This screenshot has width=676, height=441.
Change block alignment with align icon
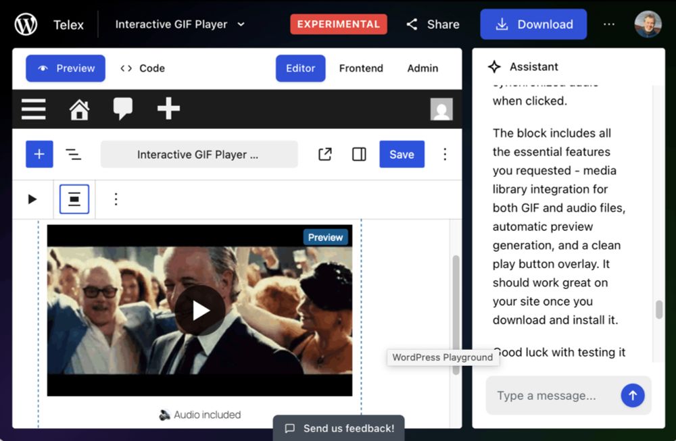74,199
